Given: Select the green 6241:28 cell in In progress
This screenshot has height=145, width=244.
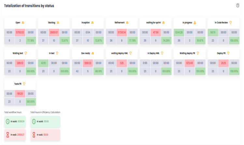Looking at the screenshot, I should 179,32.
